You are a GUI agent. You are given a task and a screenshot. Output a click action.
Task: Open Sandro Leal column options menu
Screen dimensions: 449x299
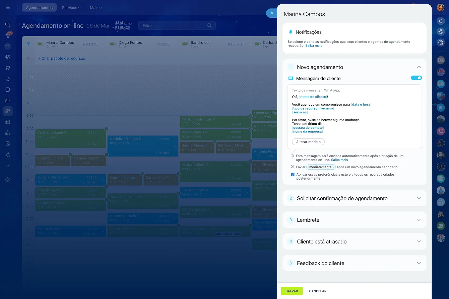pyautogui.click(x=247, y=44)
